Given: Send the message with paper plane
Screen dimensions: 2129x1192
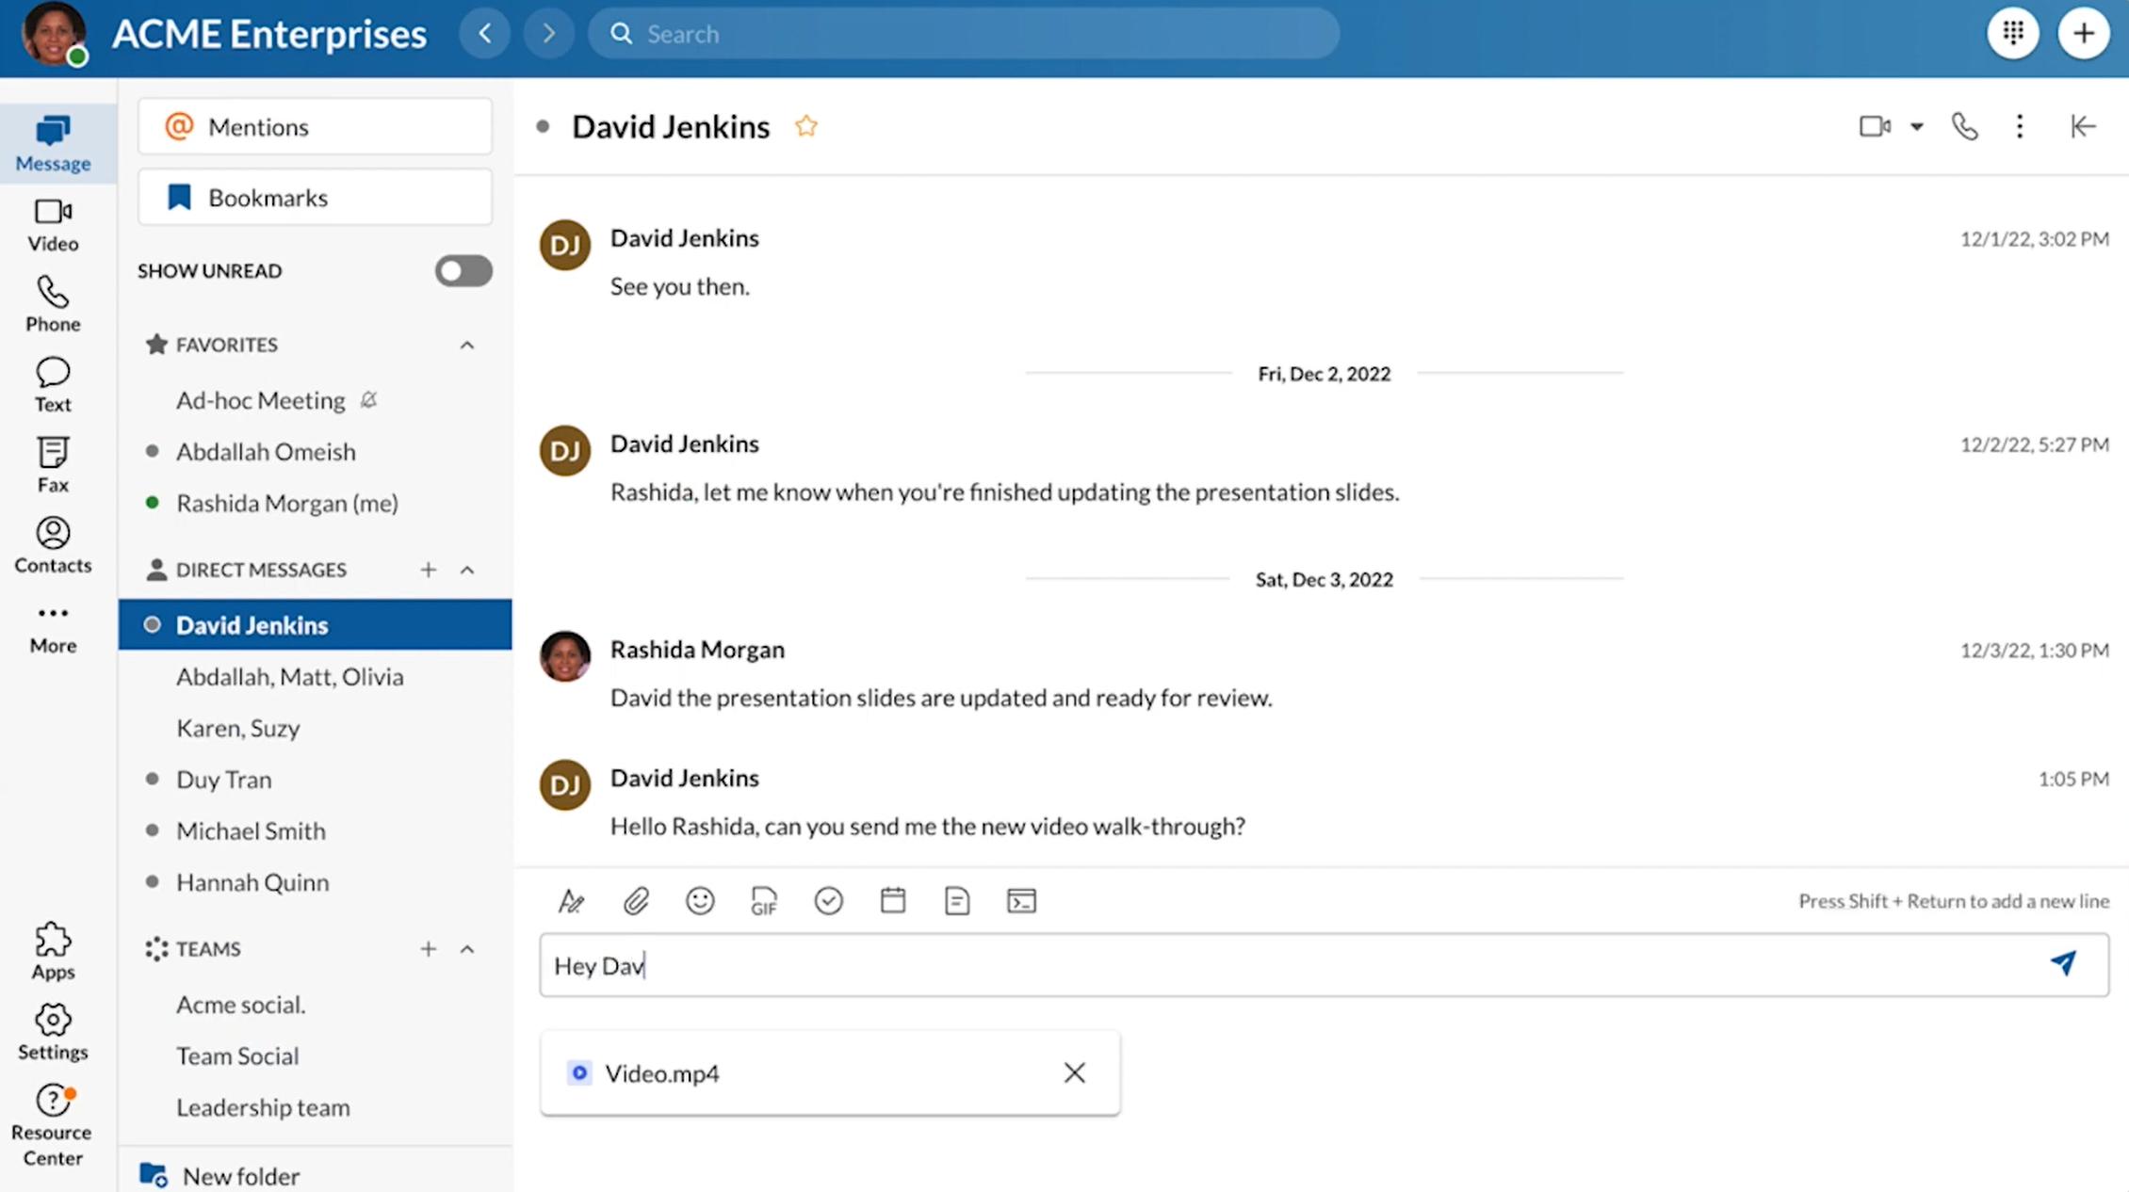Looking at the screenshot, I should pyautogui.click(x=2063, y=963).
